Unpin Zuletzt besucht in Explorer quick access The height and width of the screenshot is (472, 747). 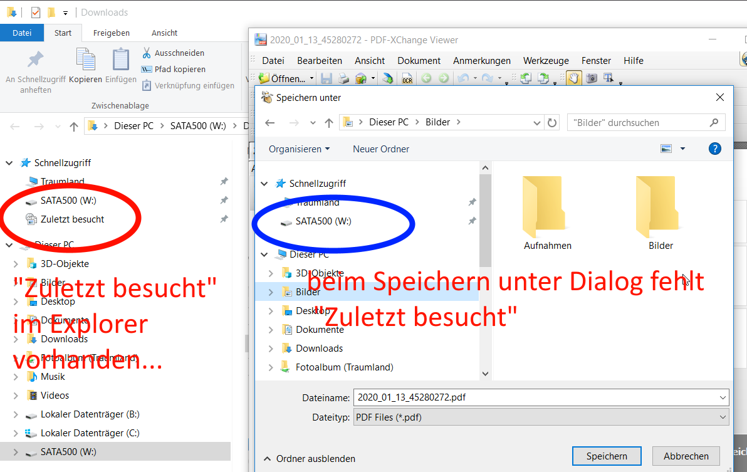tap(224, 219)
